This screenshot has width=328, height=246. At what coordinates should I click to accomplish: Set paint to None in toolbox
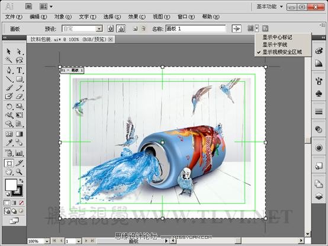(x=21, y=203)
